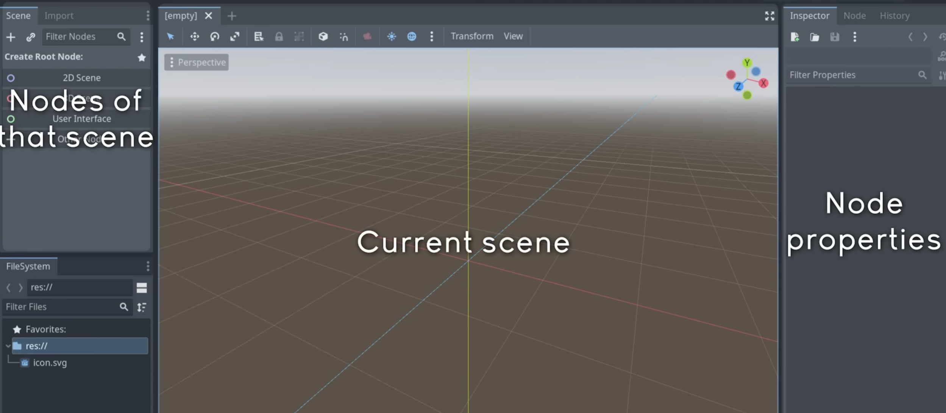Select the Select Mode arrow tool
This screenshot has width=946, height=413.
(170, 36)
